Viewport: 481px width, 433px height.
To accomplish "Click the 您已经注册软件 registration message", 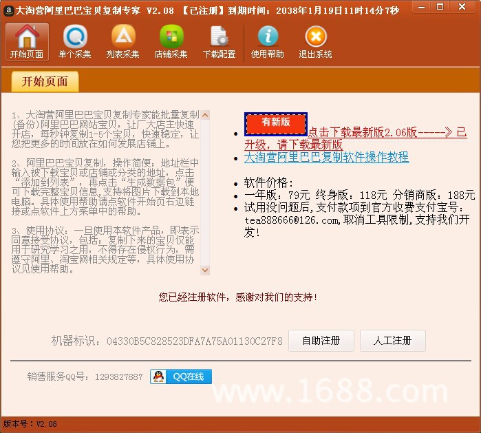I will point(237,297).
